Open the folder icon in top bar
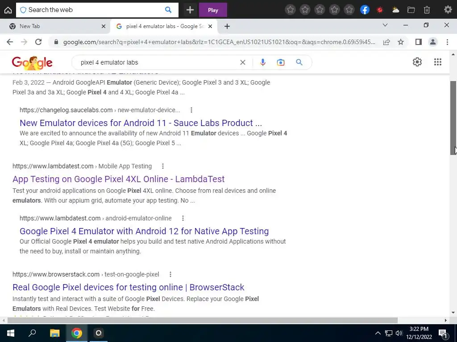Viewport: 457px width, 342px height. 411,10
